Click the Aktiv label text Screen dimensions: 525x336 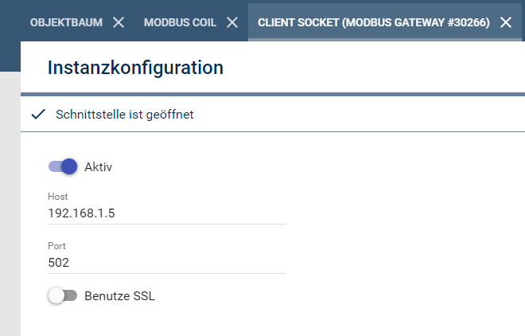coord(98,167)
